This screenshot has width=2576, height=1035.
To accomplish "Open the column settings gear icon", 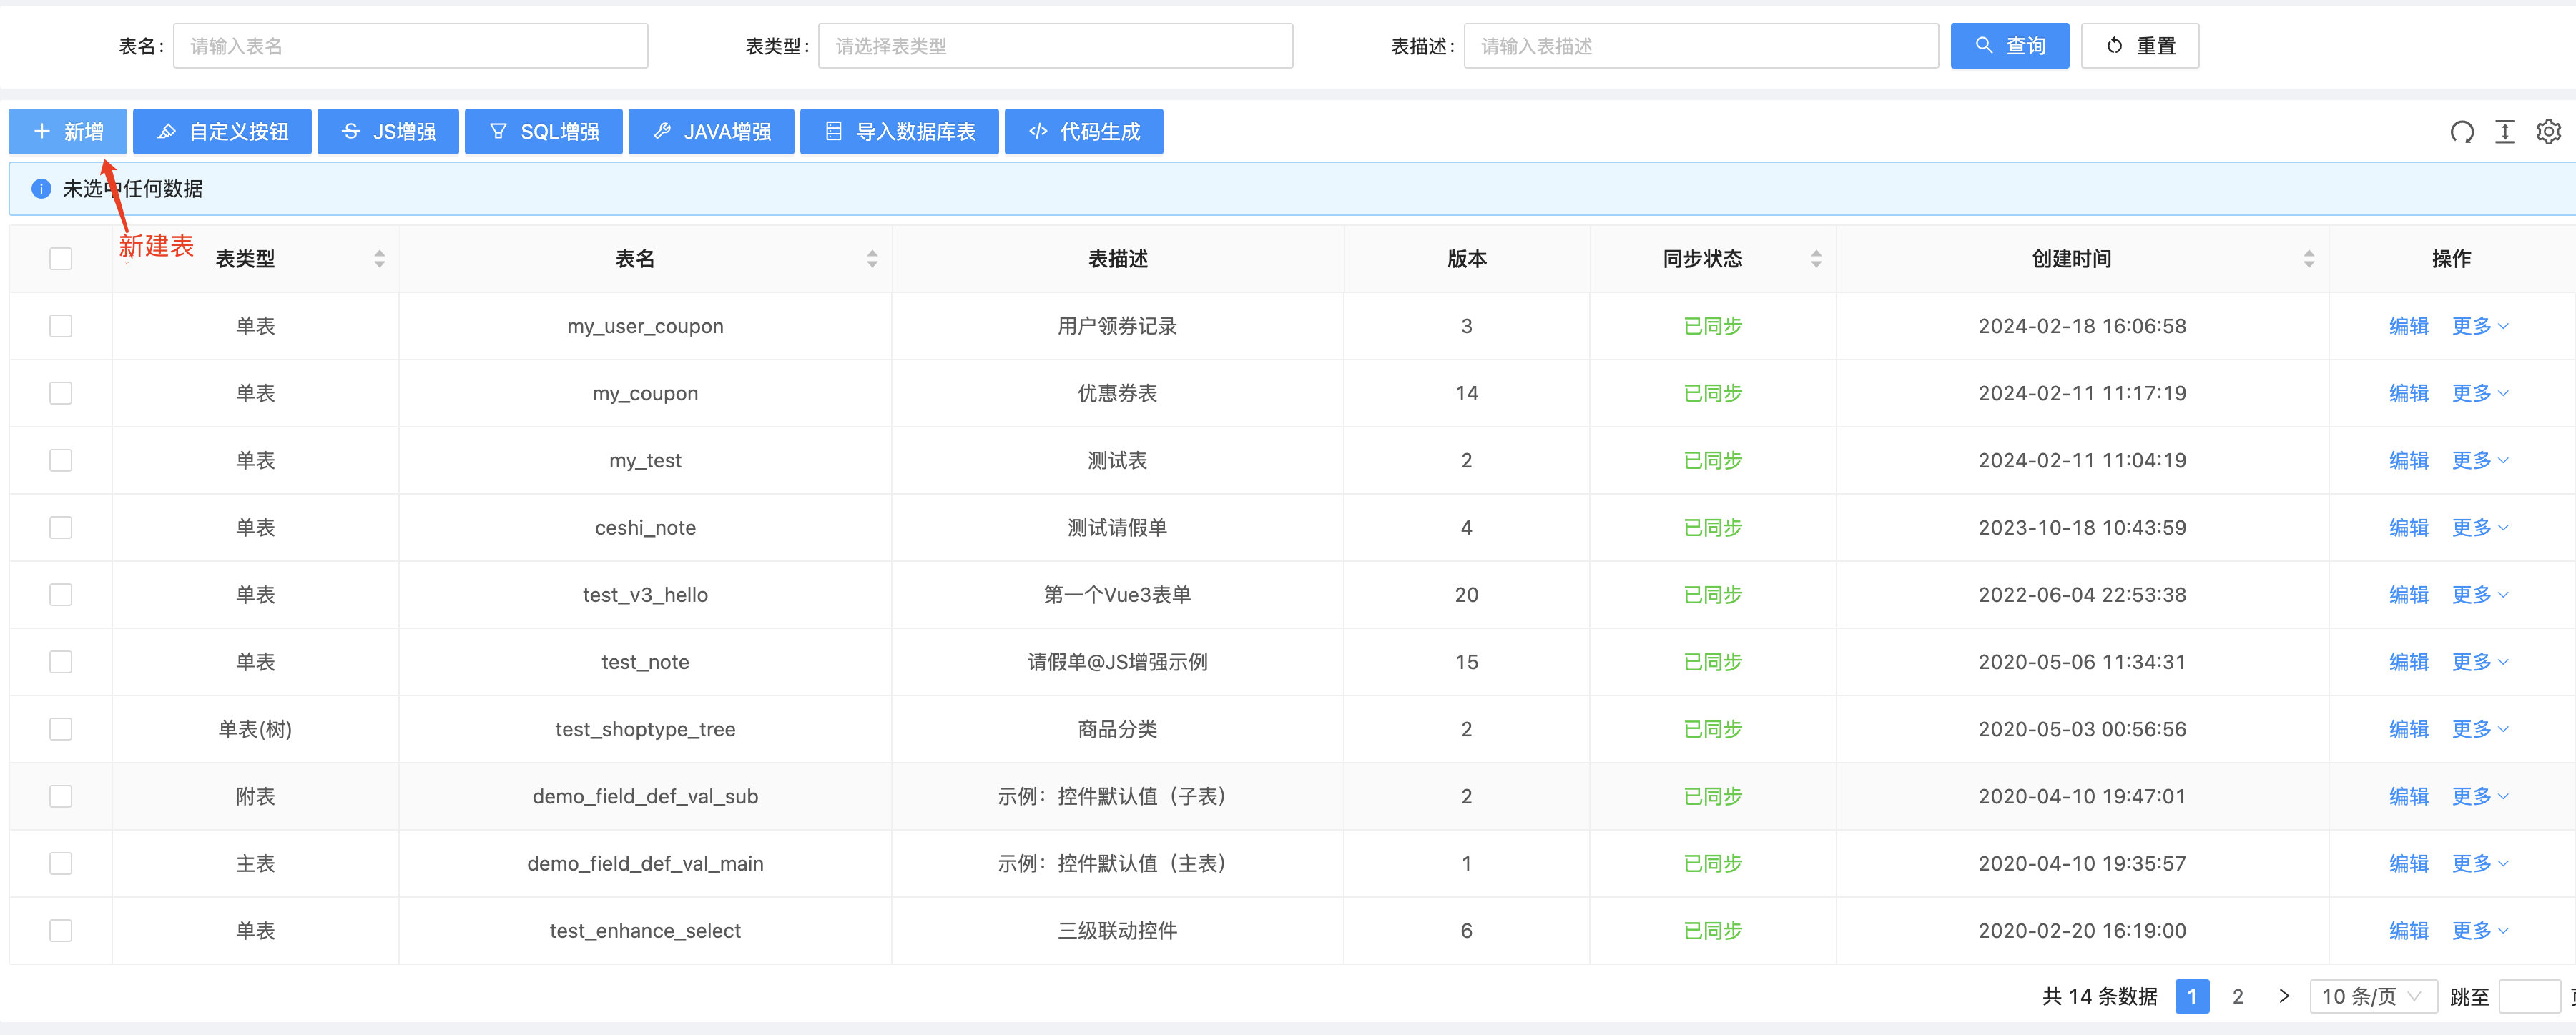I will (2548, 132).
